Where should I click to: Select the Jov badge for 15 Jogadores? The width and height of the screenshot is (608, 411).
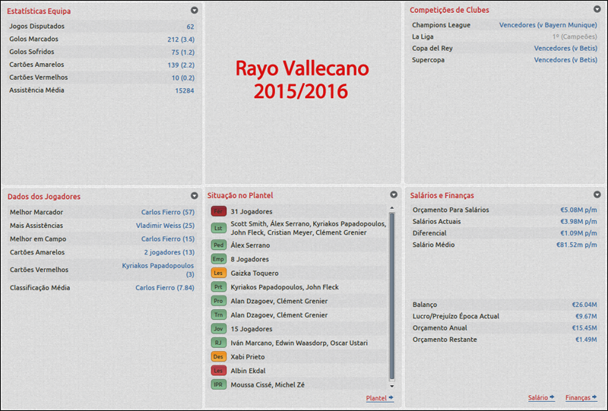218,329
